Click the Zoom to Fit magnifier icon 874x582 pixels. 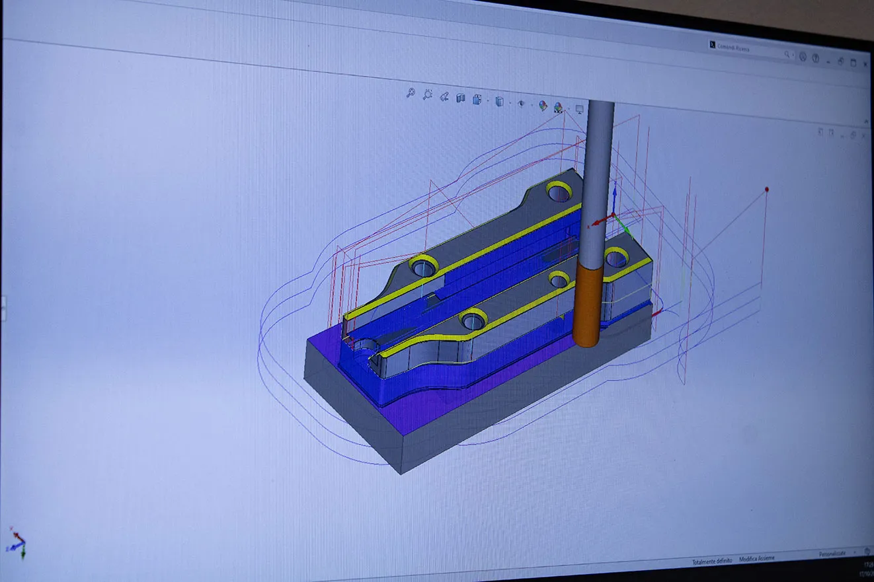[411, 94]
